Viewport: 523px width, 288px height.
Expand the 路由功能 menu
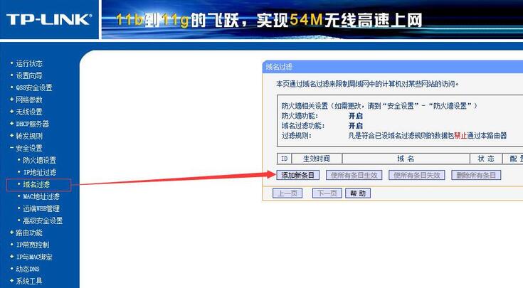click(x=29, y=233)
